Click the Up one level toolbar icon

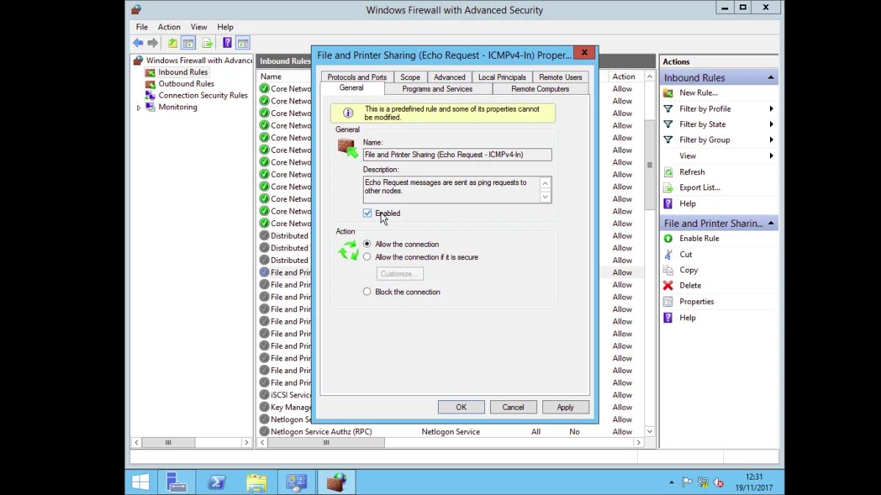(x=173, y=43)
